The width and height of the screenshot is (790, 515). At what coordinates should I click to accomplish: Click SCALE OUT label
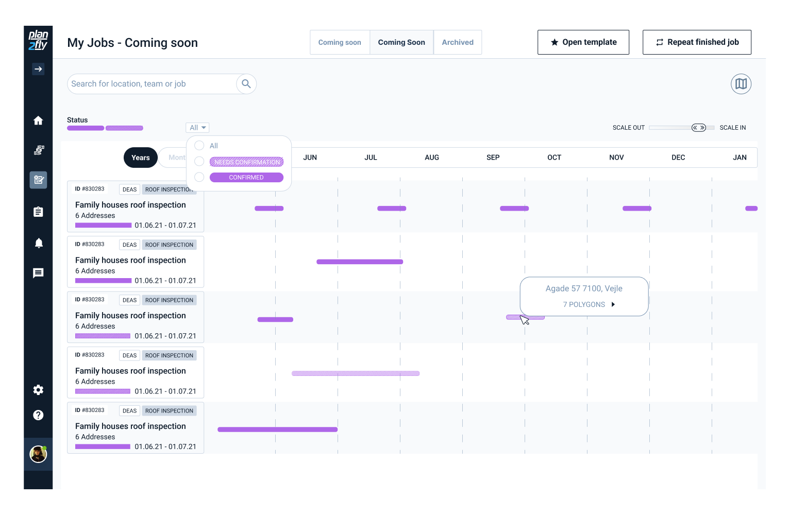point(629,128)
